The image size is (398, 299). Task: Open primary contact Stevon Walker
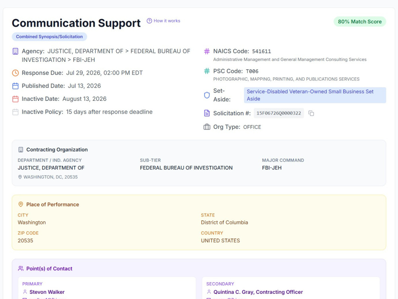[47, 292]
